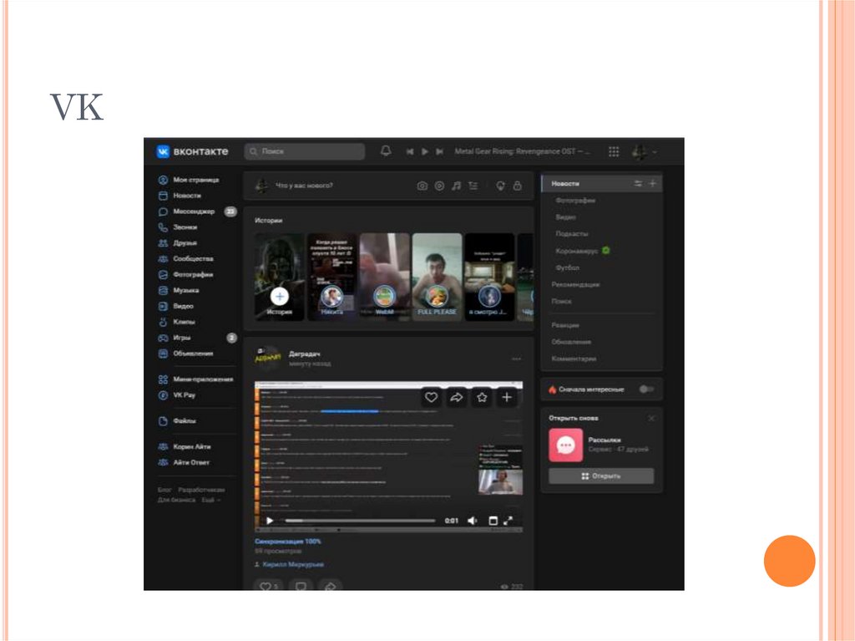
Task: Close the Открыть снова card
Action: pyautogui.click(x=651, y=418)
